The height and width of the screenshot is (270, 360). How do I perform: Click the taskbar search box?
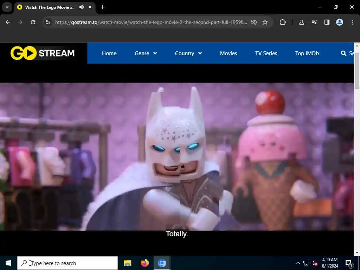[x=67, y=263]
